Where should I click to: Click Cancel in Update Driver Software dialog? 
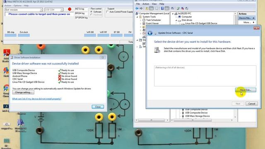point(252,103)
